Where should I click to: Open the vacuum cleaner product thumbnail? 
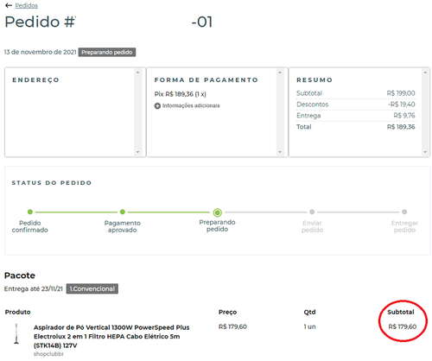pyautogui.click(x=16, y=333)
